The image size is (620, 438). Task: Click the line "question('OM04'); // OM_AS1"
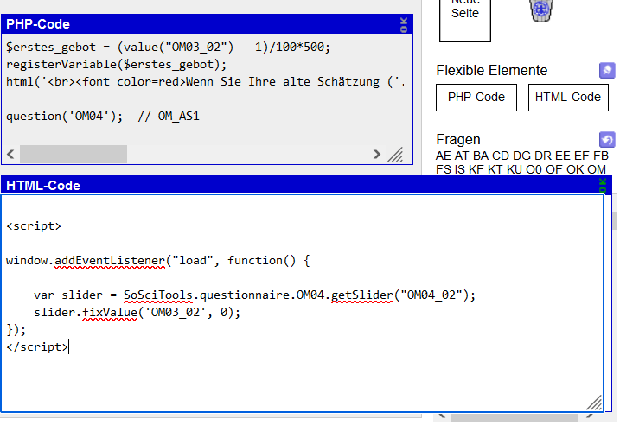coord(103,117)
